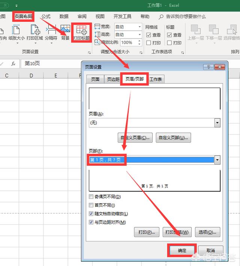This screenshot has height=266, width=240.
Task: Click Custom Footer (自定义页脚) button
Action: (x=173, y=138)
